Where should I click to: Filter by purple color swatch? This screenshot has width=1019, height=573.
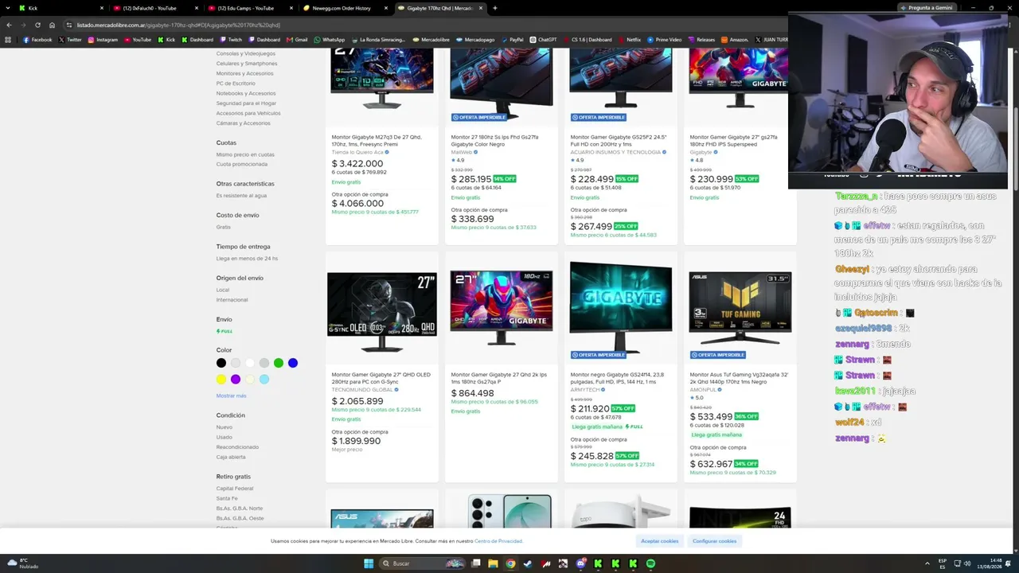(236, 380)
